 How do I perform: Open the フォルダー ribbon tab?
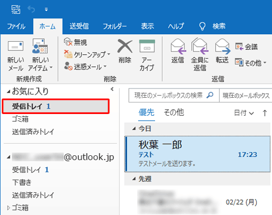[x=115, y=27]
